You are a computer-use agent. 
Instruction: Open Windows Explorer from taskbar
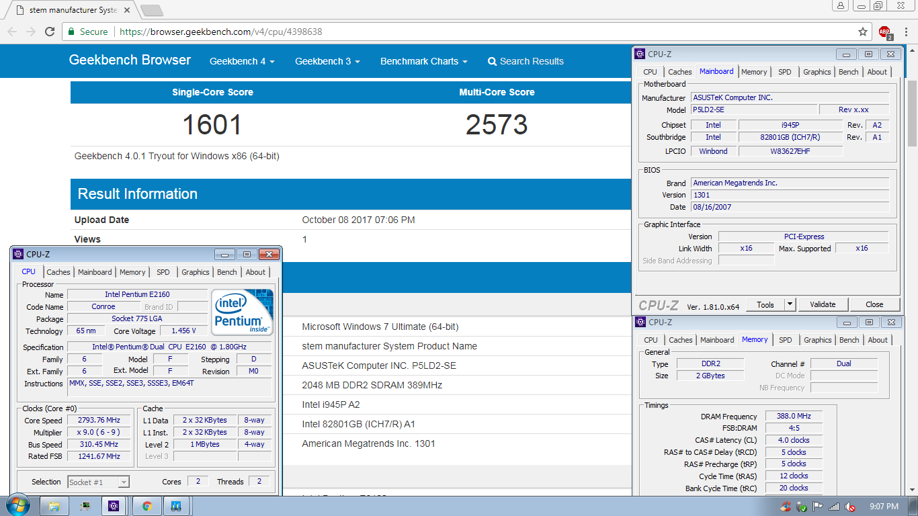[x=54, y=506]
